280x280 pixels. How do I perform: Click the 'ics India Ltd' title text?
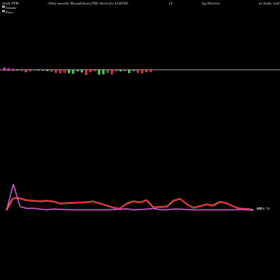269,3
